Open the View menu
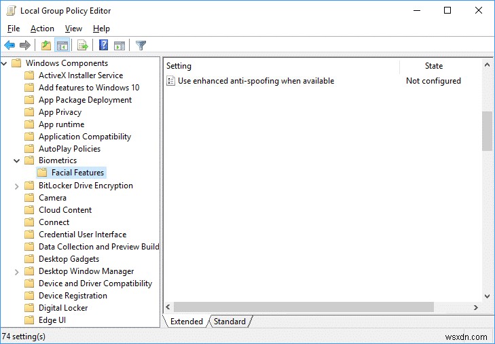Viewport: 495px width, 344px height. tap(73, 29)
